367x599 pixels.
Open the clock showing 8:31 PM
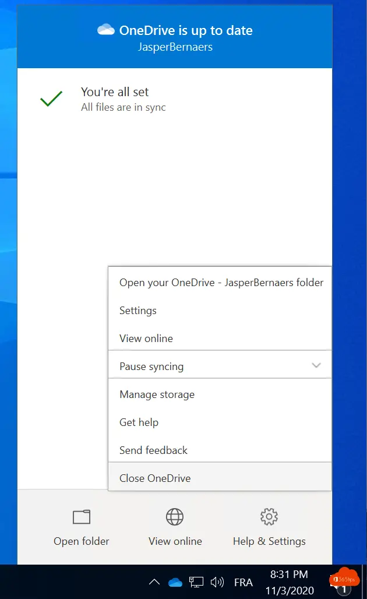point(289,574)
